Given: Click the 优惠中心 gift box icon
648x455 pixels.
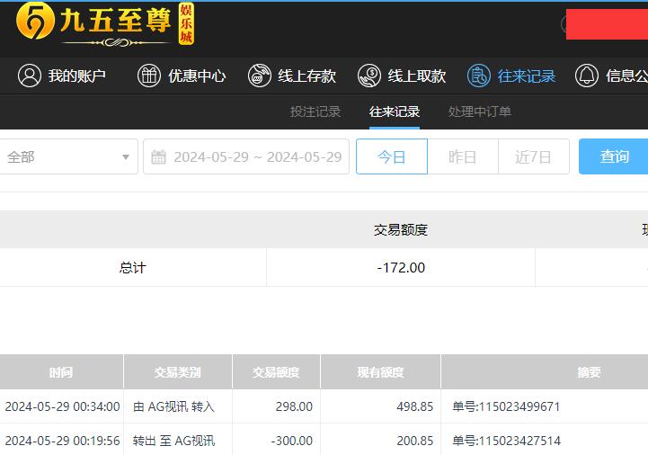Looking at the screenshot, I should point(149,76).
